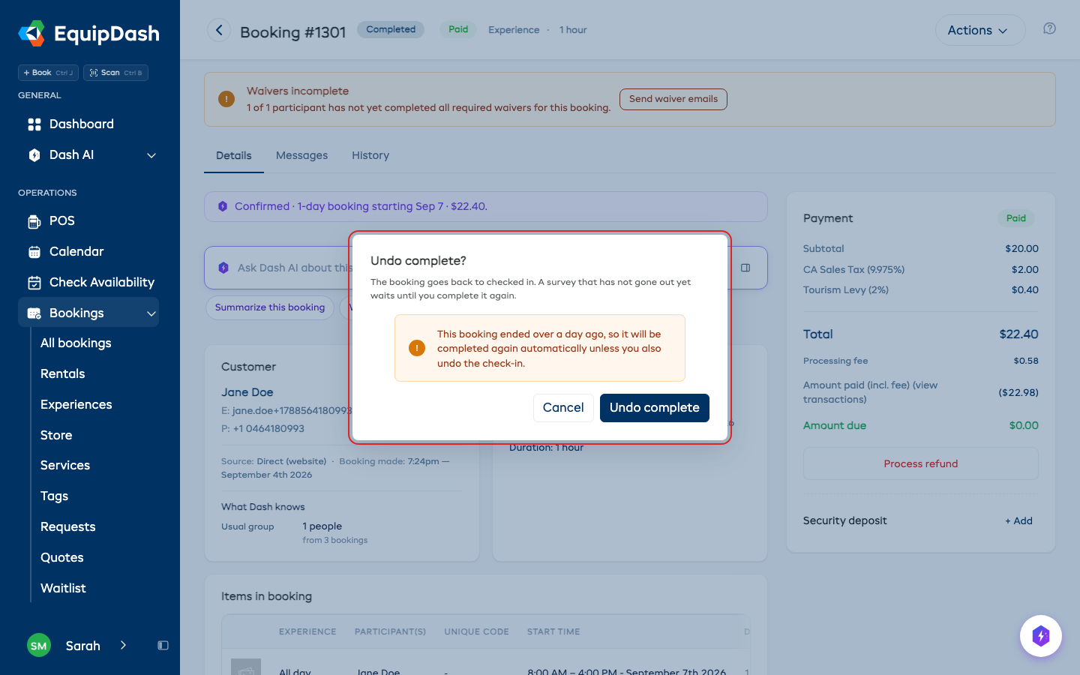Expand Sarah's account menu arrow
The image size is (1080, 675).
[123, 645]
